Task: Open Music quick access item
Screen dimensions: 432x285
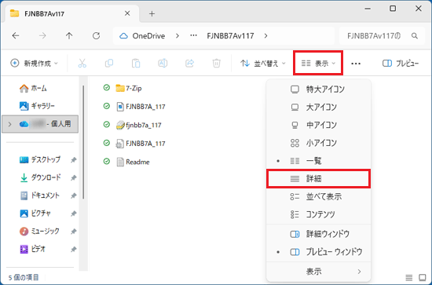Action: pyautogui.click(x=39, y=232)
